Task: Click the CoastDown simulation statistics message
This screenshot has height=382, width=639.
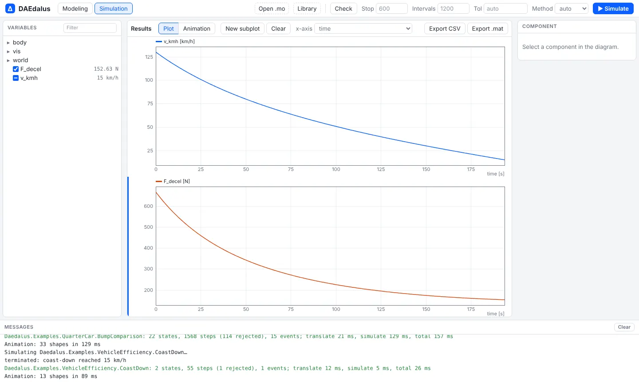Action: tap(217, 368)
